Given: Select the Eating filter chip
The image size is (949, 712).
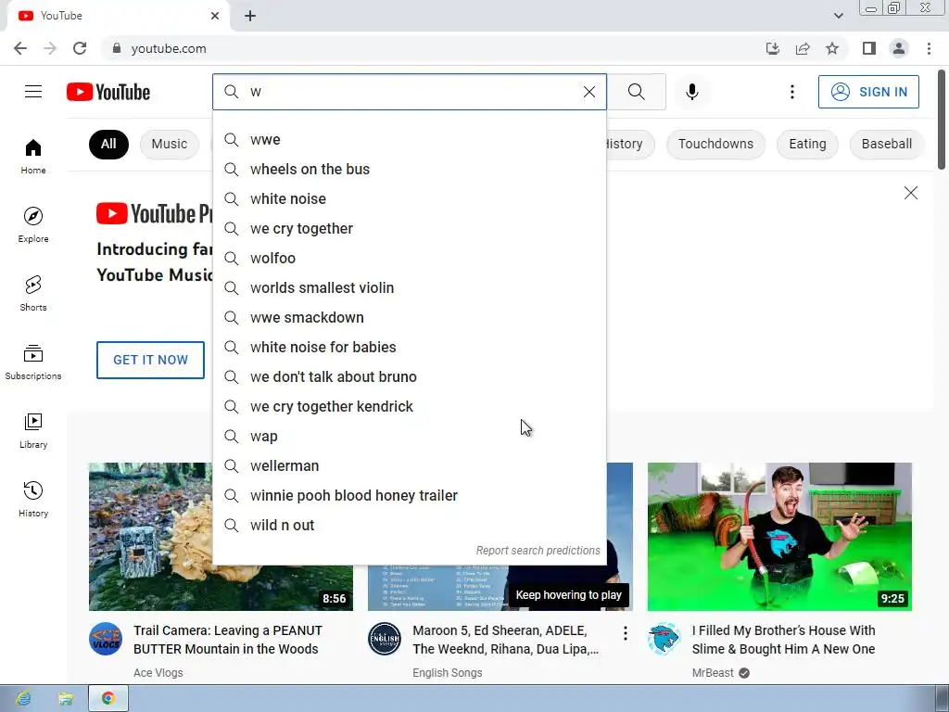Looking at the screenshot, I should (807, 144).
